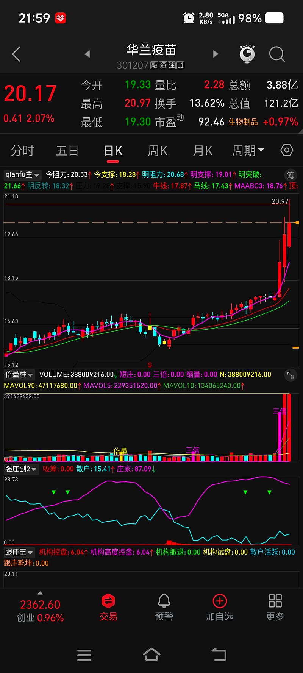The height and width of the screenshot is (673, 303).
Task: Tap the VOLUME: 388009216.00 reading
Action: tap(78, 374)
